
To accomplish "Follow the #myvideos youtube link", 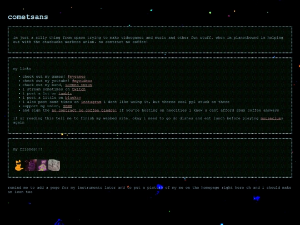I will click(x=82, y=81).
